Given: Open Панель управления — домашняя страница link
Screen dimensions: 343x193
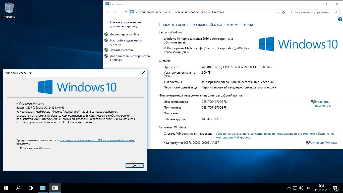Looking at the screenshot, I should pos(126,24).
